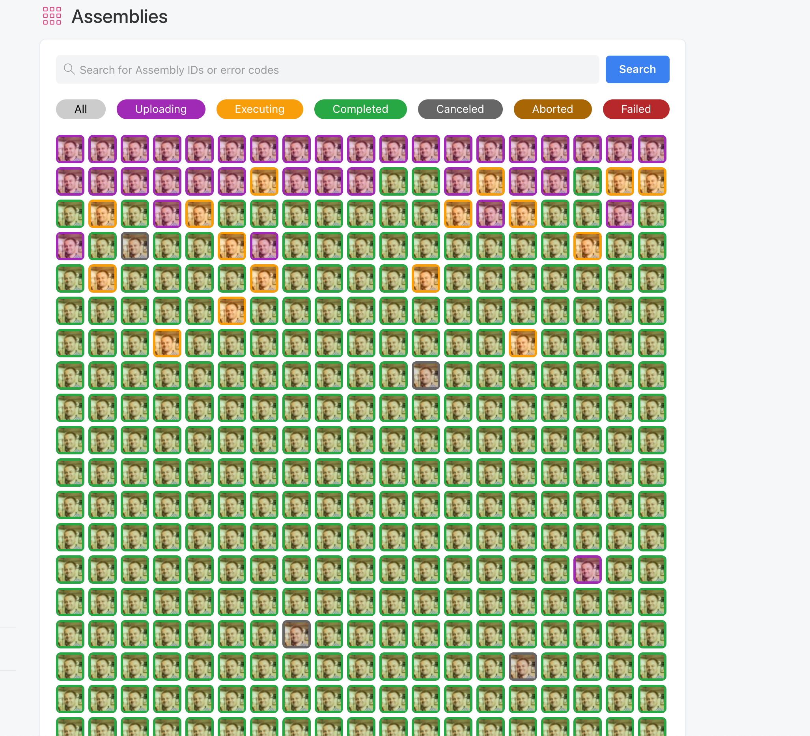Filter by the Aborted status pill

coord(552,109)
